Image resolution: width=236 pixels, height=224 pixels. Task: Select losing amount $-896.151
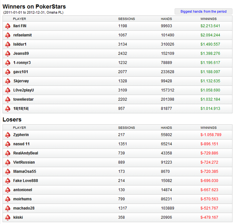coord(209,144)
